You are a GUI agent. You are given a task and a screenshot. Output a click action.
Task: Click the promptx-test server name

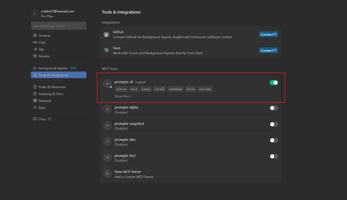pos(125,156)
